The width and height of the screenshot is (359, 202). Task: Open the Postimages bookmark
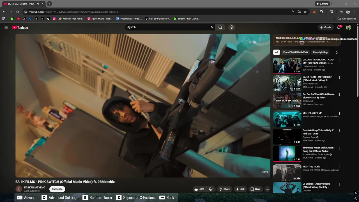[129, 19]
